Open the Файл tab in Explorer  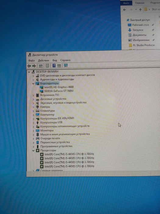point(126,3)
